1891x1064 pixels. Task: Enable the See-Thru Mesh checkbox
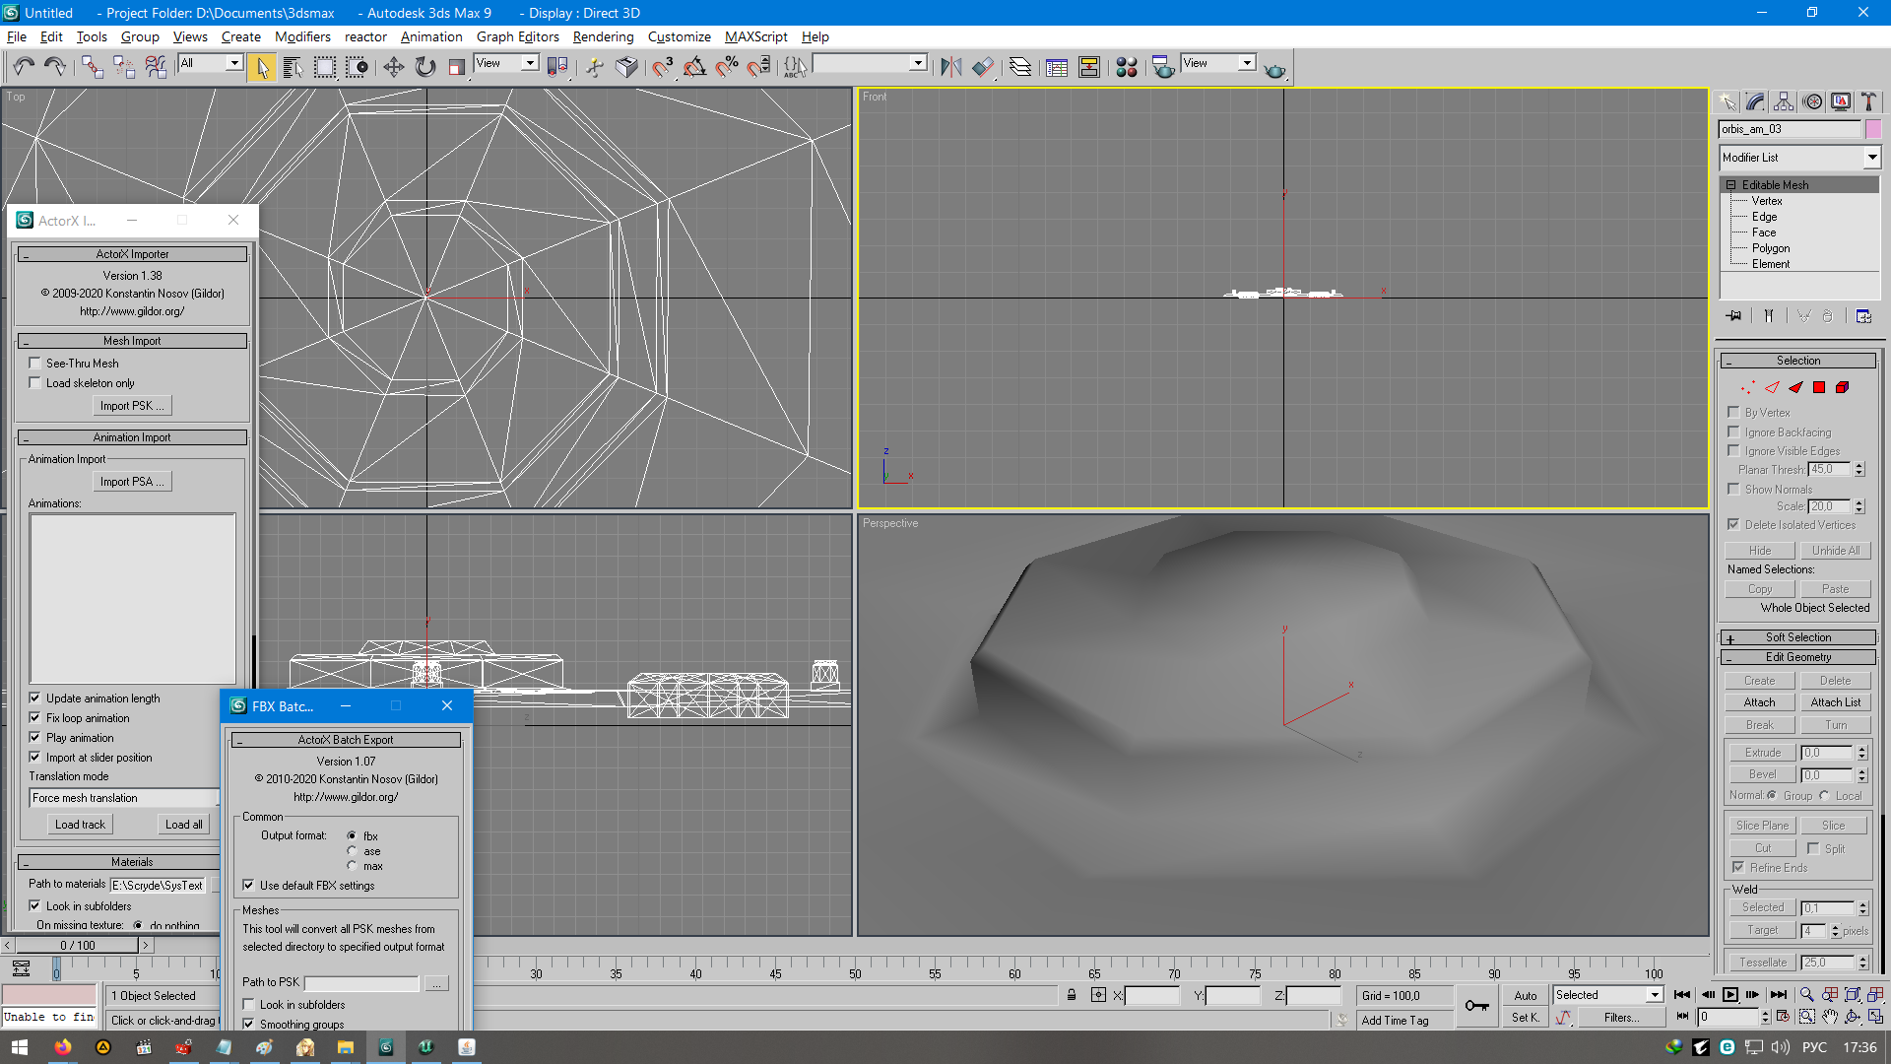click(35, 363)
